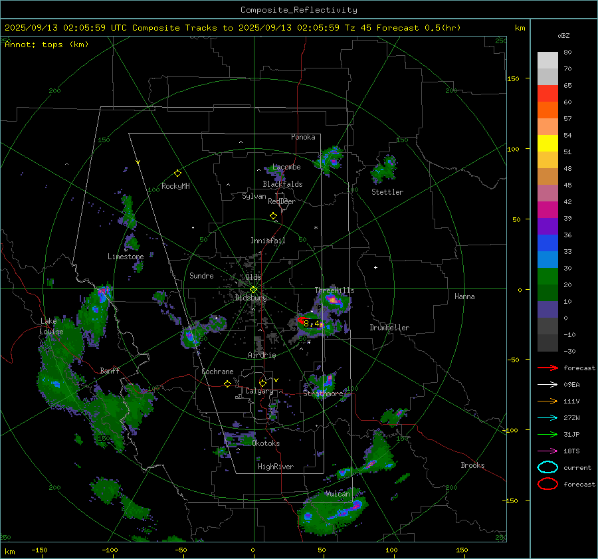Click the red forecast ellipse in the legend
The image size is (598, 559).
(x=548, y=484)
